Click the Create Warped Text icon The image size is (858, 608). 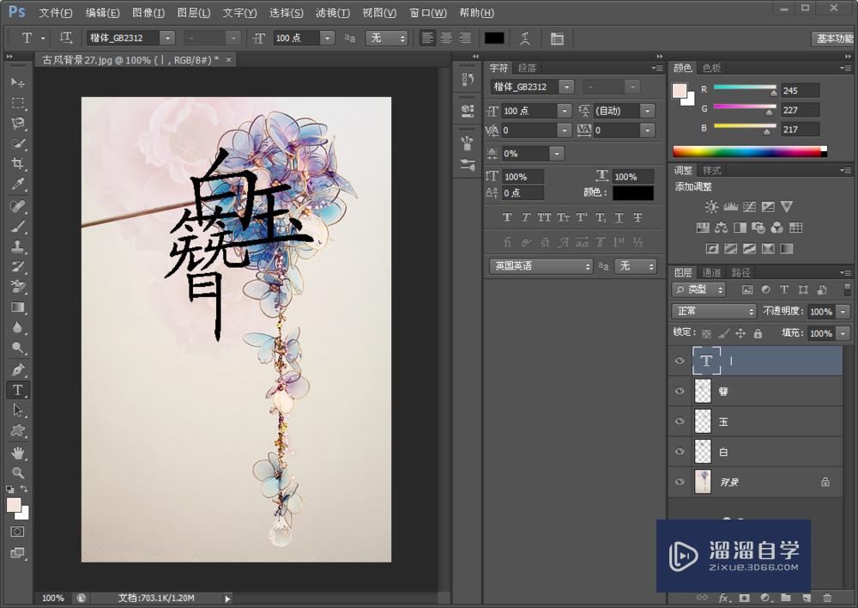(525, 39)
